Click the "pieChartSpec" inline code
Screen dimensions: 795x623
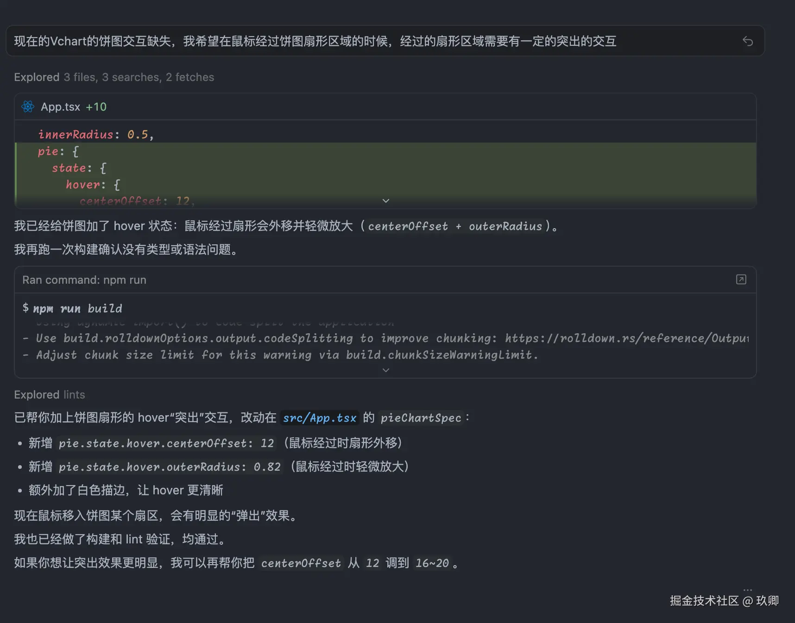[x=421, y=418]
